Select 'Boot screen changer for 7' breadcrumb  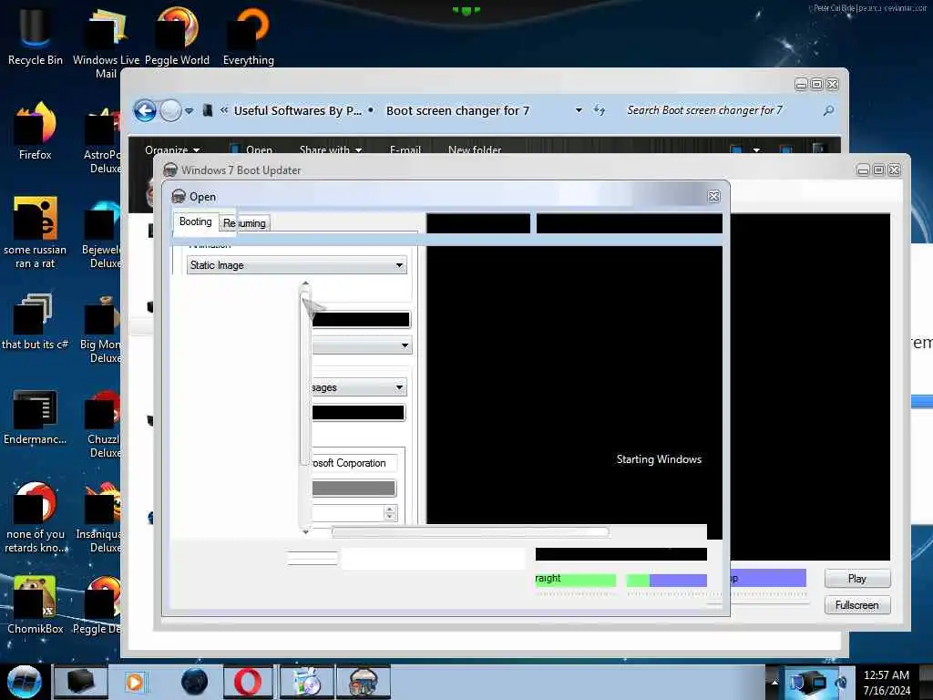[x=457, y=110]
